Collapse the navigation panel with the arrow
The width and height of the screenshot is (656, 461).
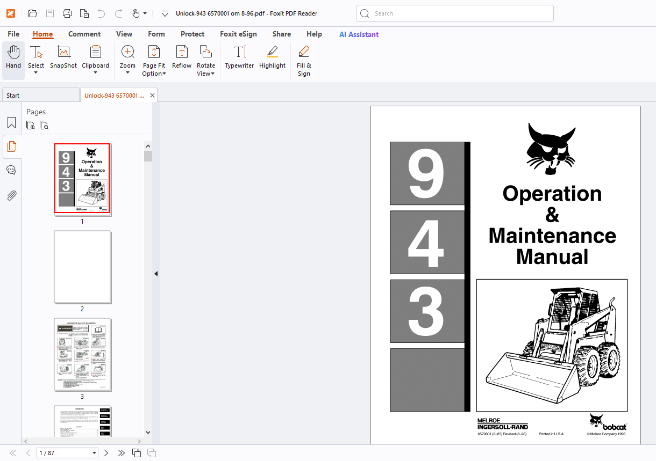click(156, 274)
